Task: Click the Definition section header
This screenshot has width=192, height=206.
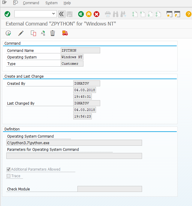Action: pos(12,129)
